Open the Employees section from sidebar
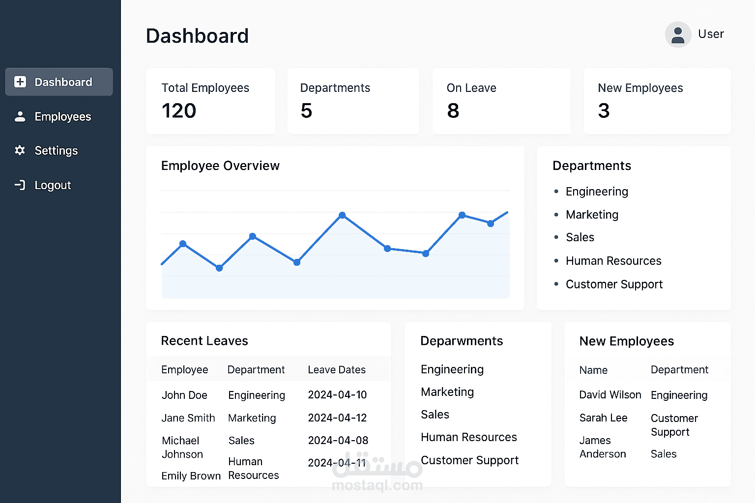The height and width of the screenshot is (503, 755). [x=62, y=116]
